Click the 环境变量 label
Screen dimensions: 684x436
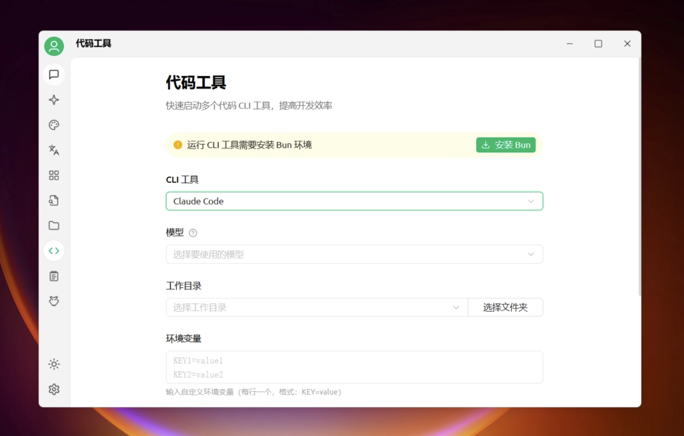click(184, 338)
